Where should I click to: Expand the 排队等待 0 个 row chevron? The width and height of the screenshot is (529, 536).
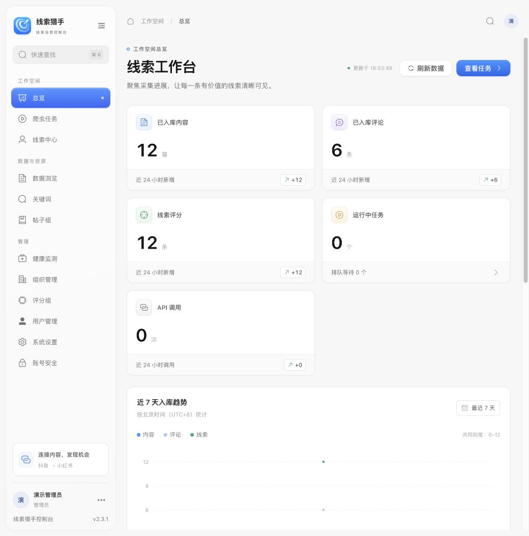[496, 273]
